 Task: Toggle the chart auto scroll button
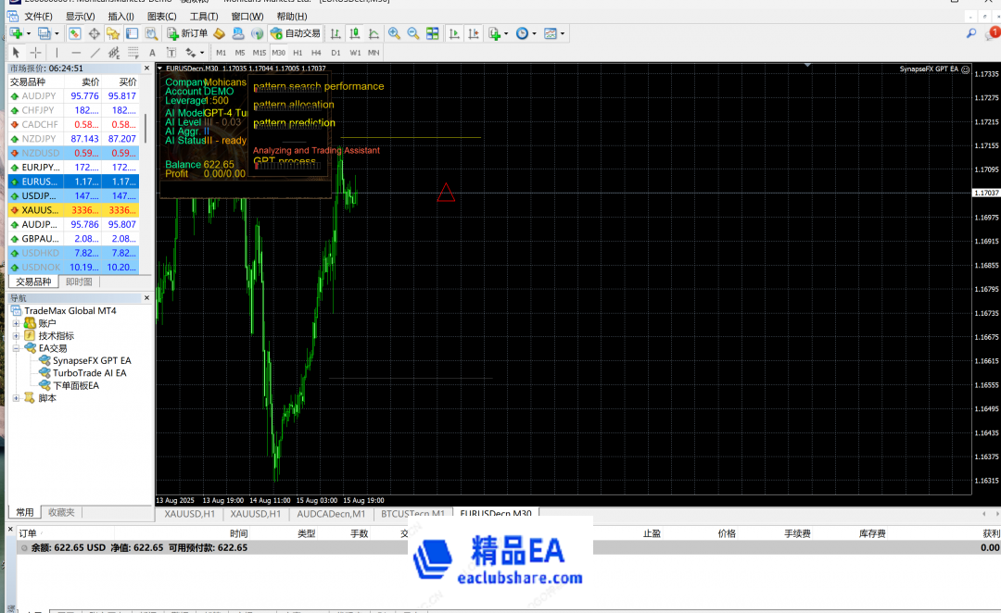pyautogui.click(x=454, y=33)
